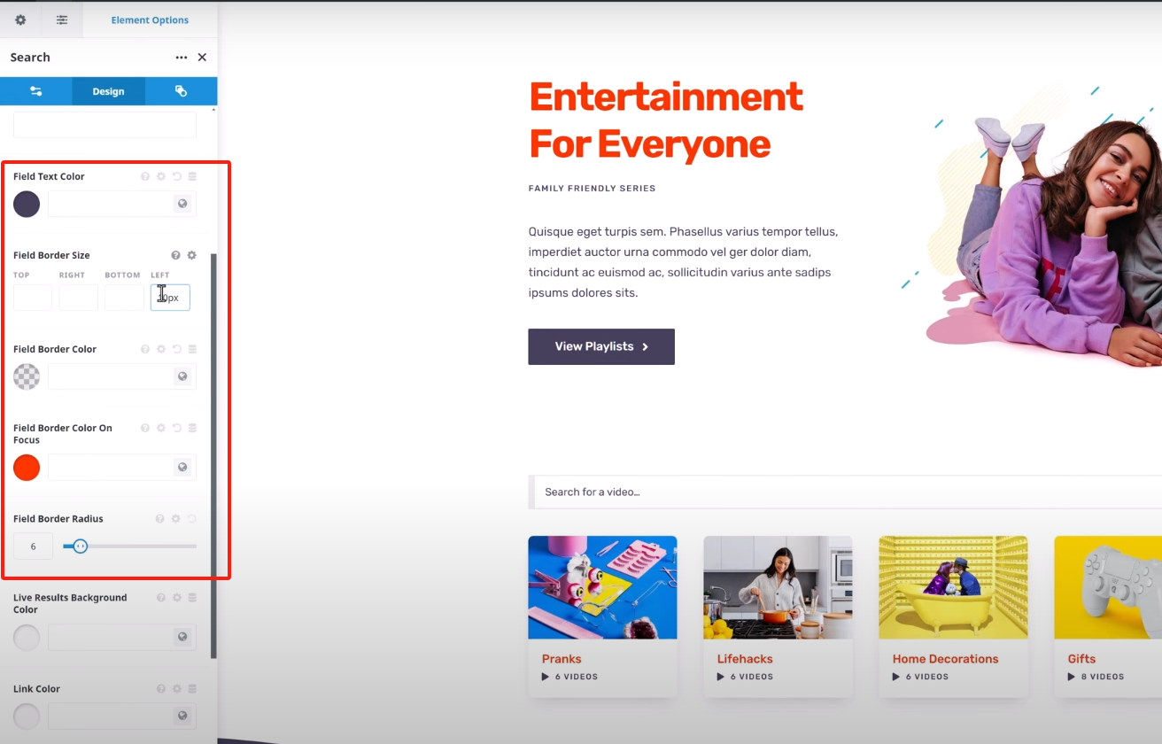The image size is (1162, 744).
Task: Open the help tooltip for Field Border Size
Action: (x=176, y=254)
